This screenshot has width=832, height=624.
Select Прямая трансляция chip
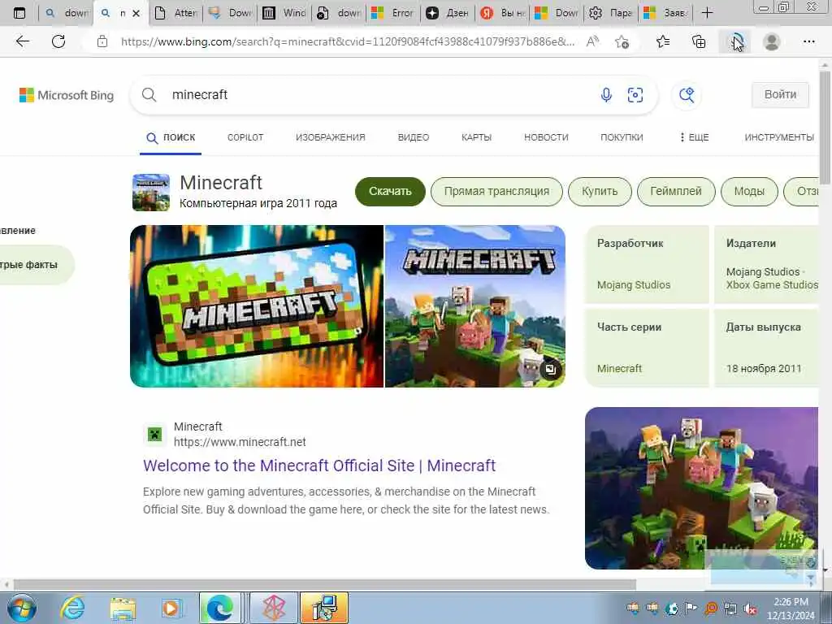[496, 192]
